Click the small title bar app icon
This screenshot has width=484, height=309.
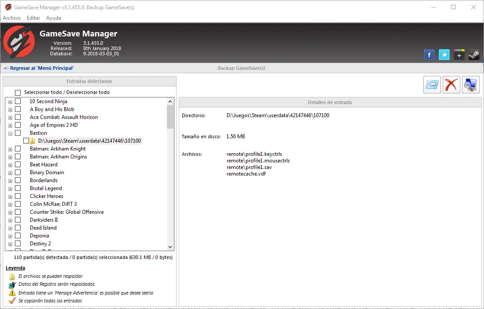coord(8,7)
